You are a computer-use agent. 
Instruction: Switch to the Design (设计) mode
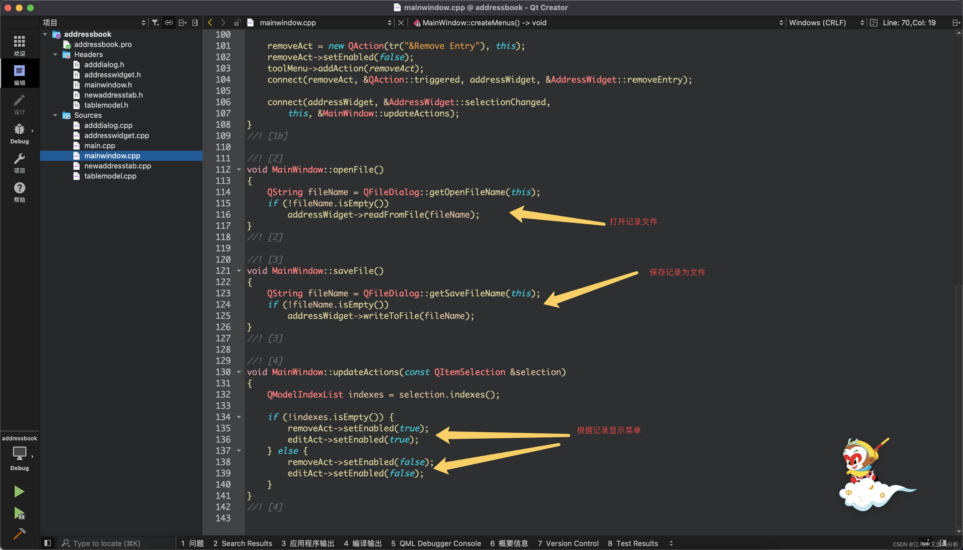coord(19,105)
